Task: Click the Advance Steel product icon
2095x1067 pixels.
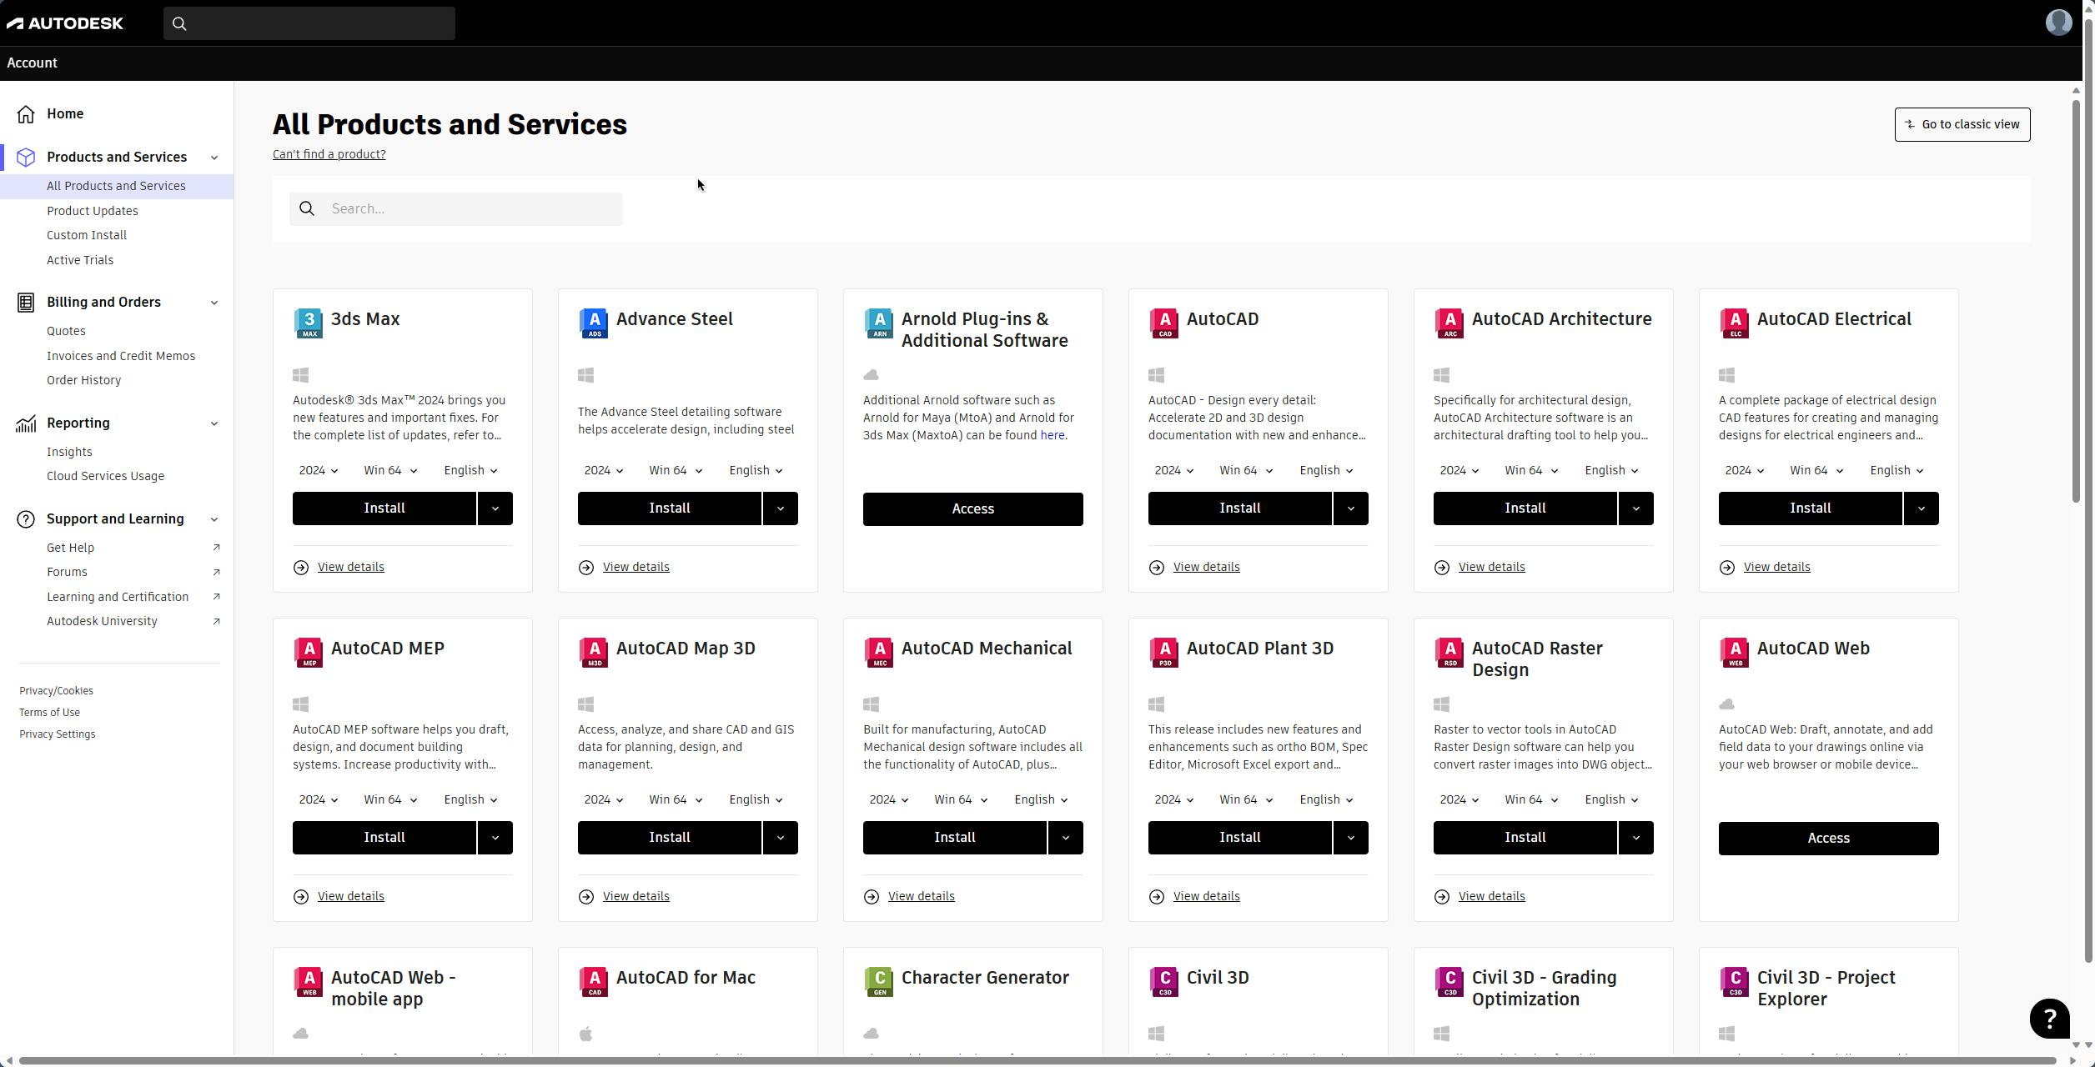Action: [594, 323]
